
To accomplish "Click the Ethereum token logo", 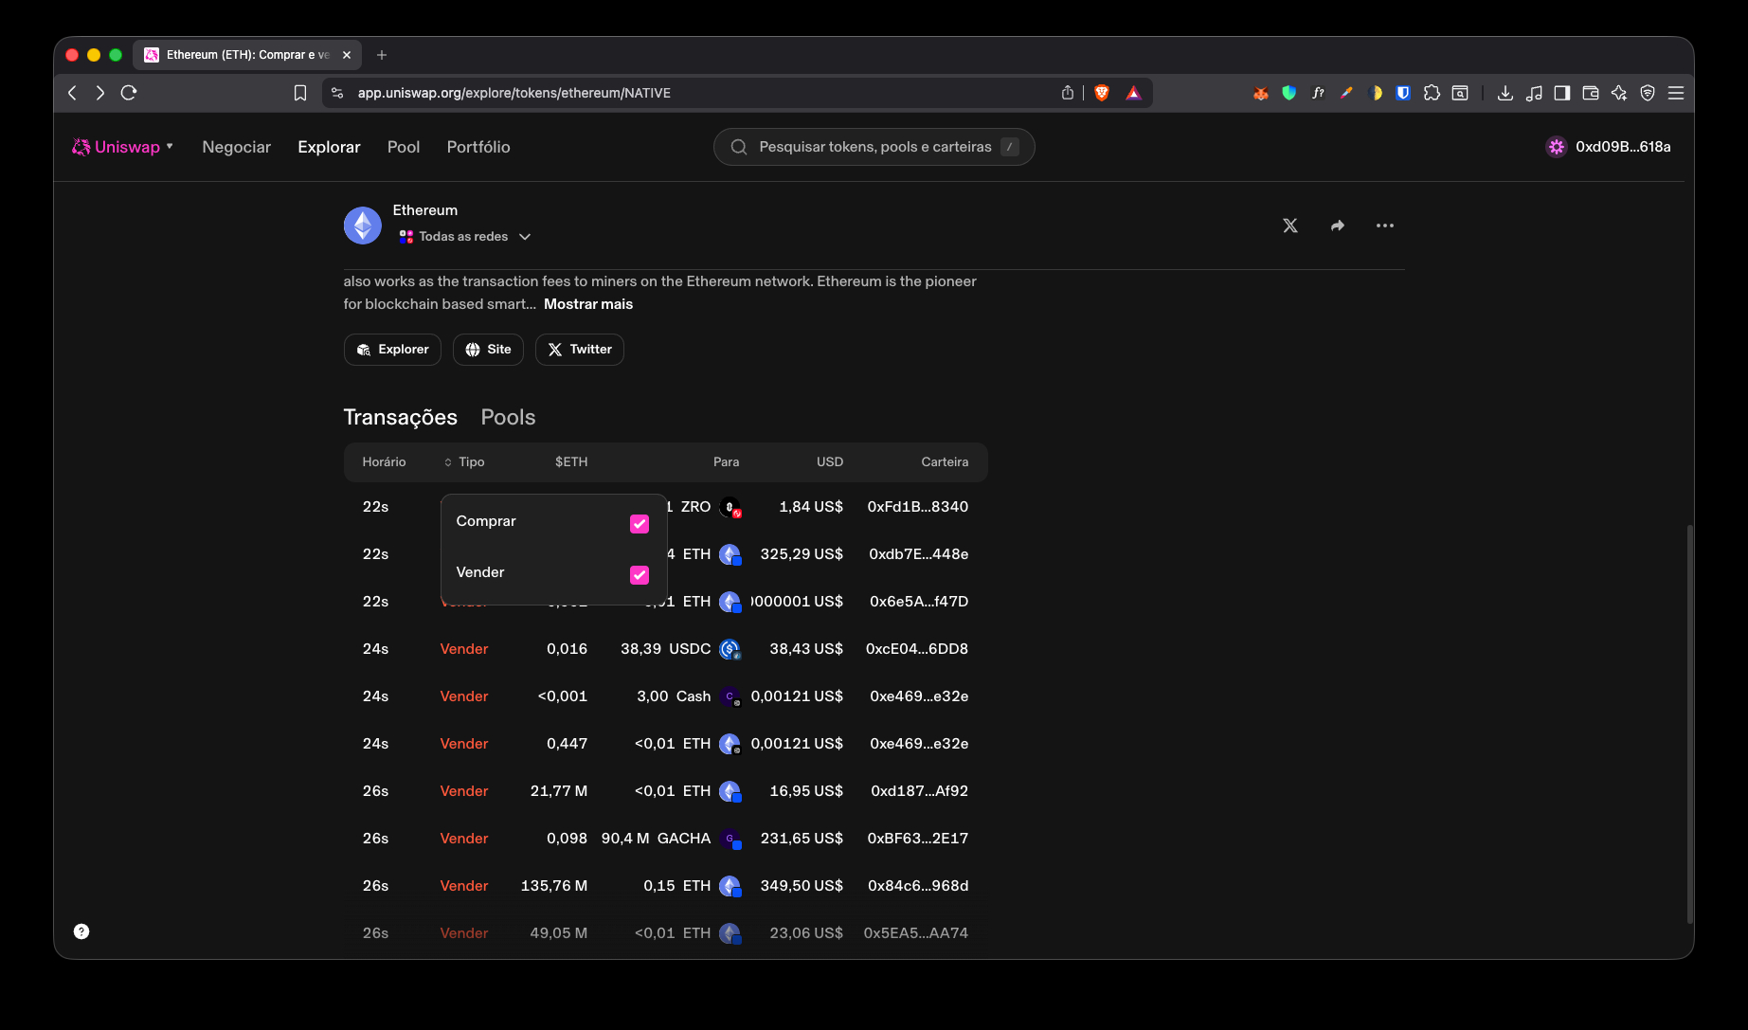I will point(362,226).
